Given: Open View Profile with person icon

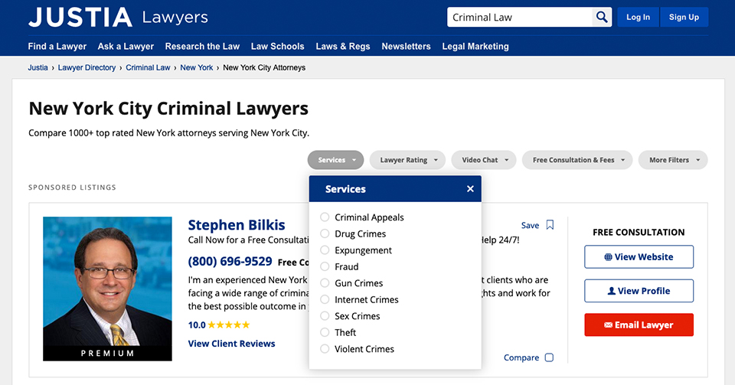Looking at the screenshot, I should tap(639, 291).
